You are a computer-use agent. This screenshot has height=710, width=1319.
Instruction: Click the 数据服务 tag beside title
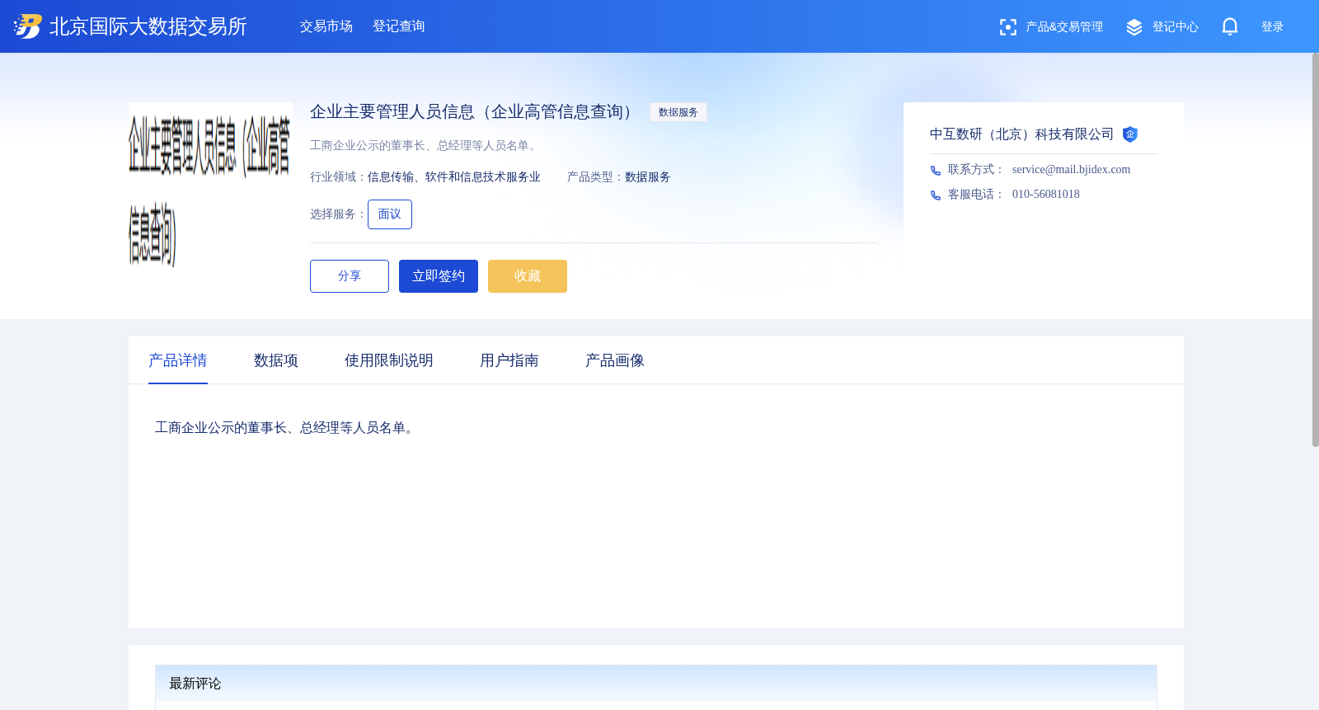[678, 112]
